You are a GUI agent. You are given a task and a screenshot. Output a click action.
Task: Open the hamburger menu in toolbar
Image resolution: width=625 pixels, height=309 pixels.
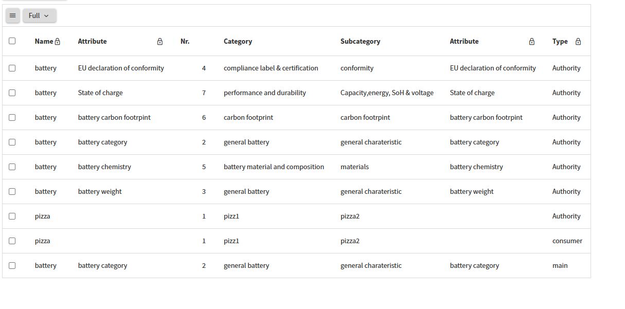coord(13,15)
